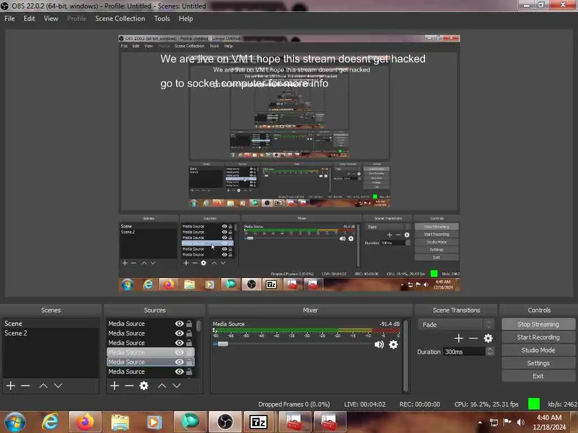
Task: Hide the bottom Media Source via eye icon
Action: [179, 372]
